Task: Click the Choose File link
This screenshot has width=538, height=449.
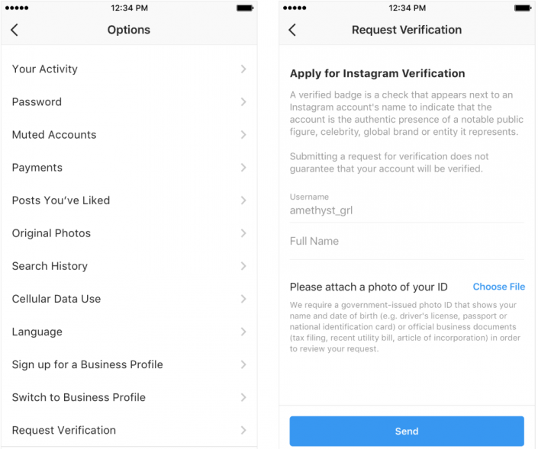Action: (x=498, y=287)
